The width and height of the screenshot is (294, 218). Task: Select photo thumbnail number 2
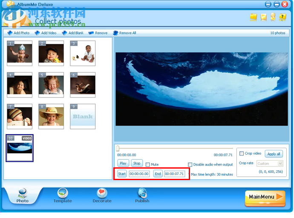click(51, 53)
